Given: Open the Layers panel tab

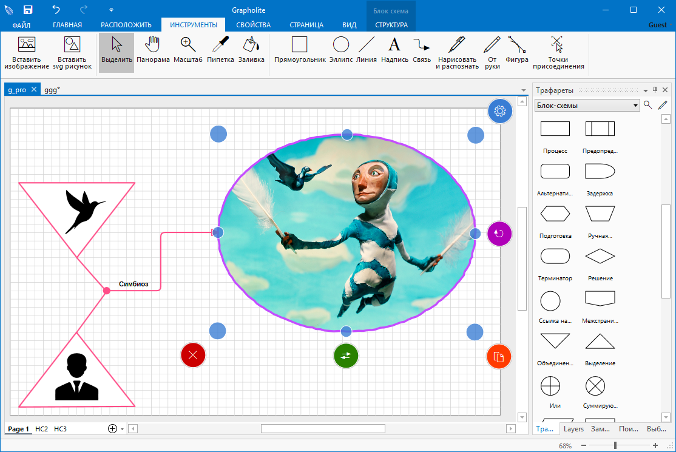Looking at the screenshot, I should coord(573,429).
